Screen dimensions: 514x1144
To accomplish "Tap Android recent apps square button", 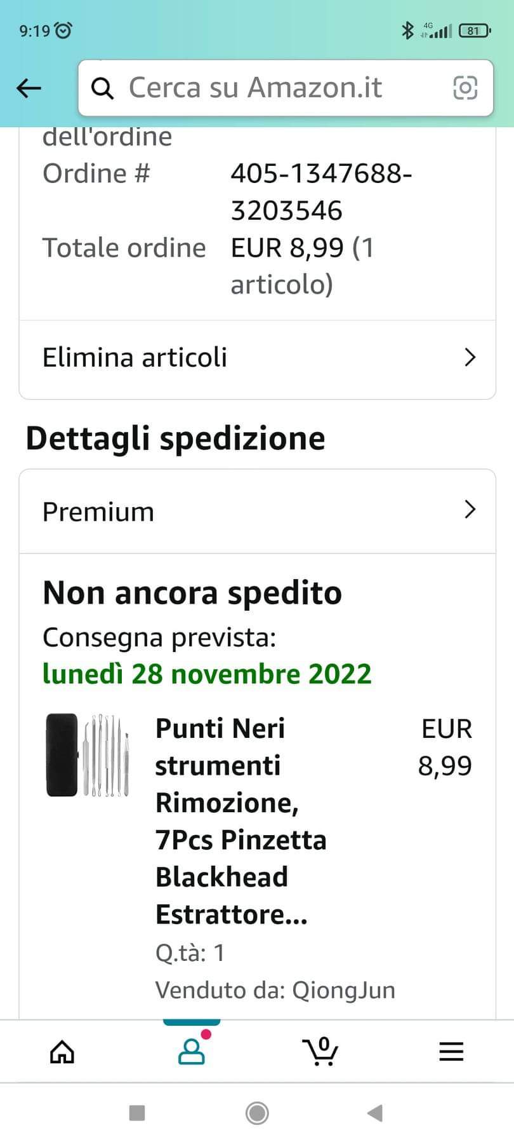I will pyautogui.click(x=137, y=1113).
